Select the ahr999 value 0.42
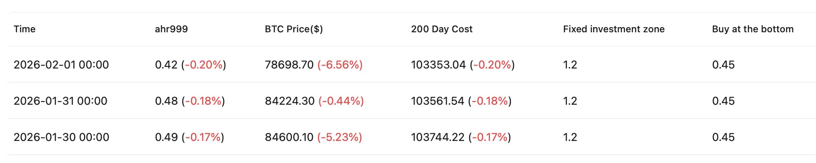816x163 pixels. 166,65
